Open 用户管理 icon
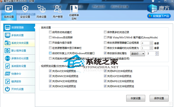 (x=58, y=9)
